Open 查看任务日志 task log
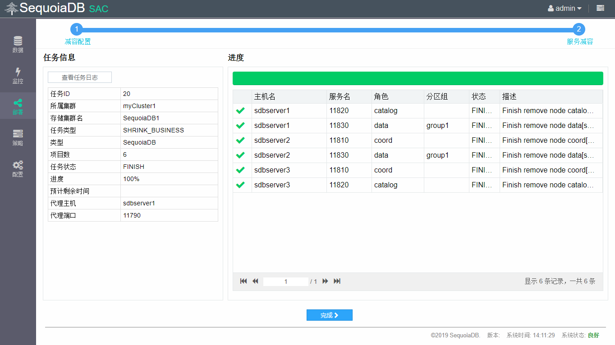 [80, 77]
